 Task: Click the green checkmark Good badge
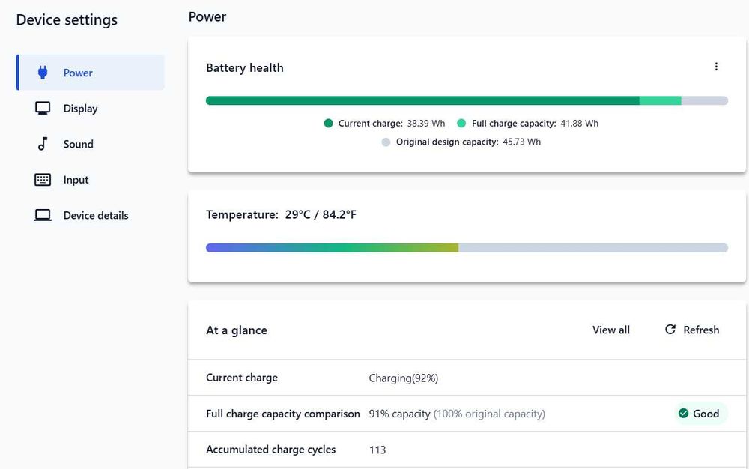click(x=700, y=414)
